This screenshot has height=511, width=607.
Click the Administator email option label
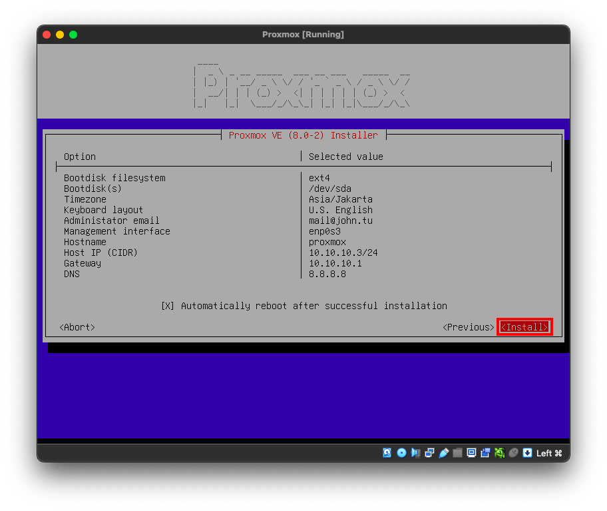coord(112,221)
